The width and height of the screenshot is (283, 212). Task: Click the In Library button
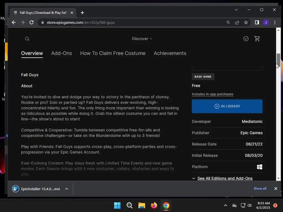(x=227, y=106)
